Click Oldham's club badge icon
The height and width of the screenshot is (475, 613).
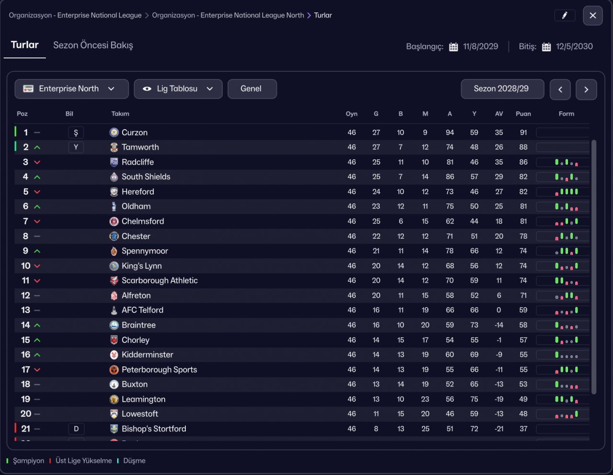click(114, 207)
